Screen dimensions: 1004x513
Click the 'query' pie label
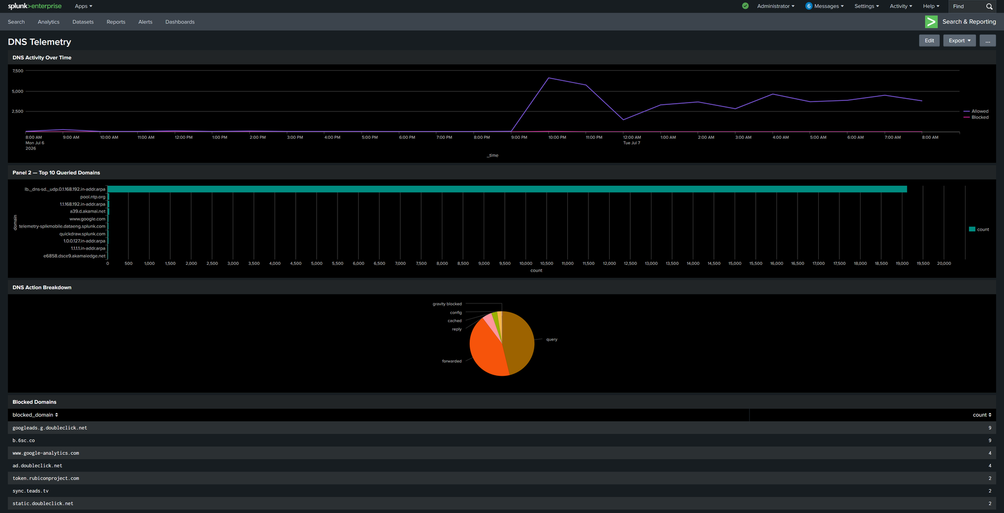[552, 339]
